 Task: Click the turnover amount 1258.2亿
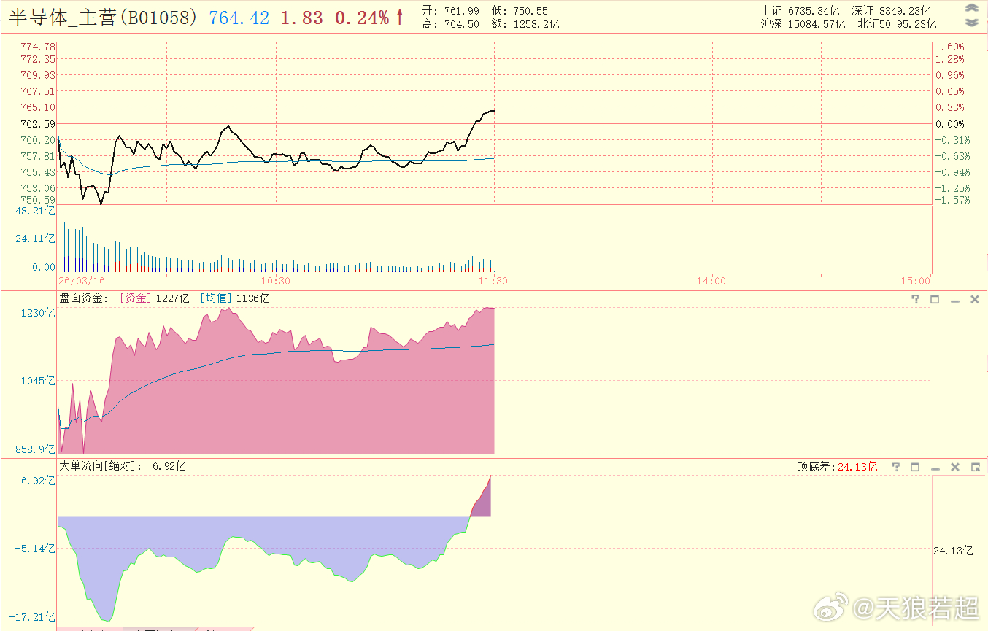(x=536, y=24)
